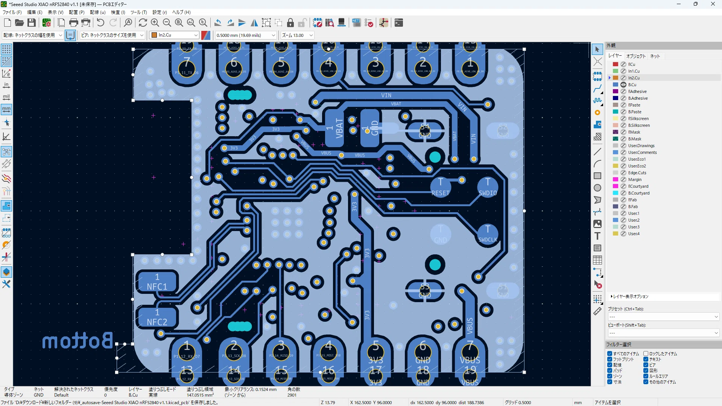The height and width of the screenshot is (406, 722).
Task: Open the プリセット preset combo box
Action: point(663,317)
